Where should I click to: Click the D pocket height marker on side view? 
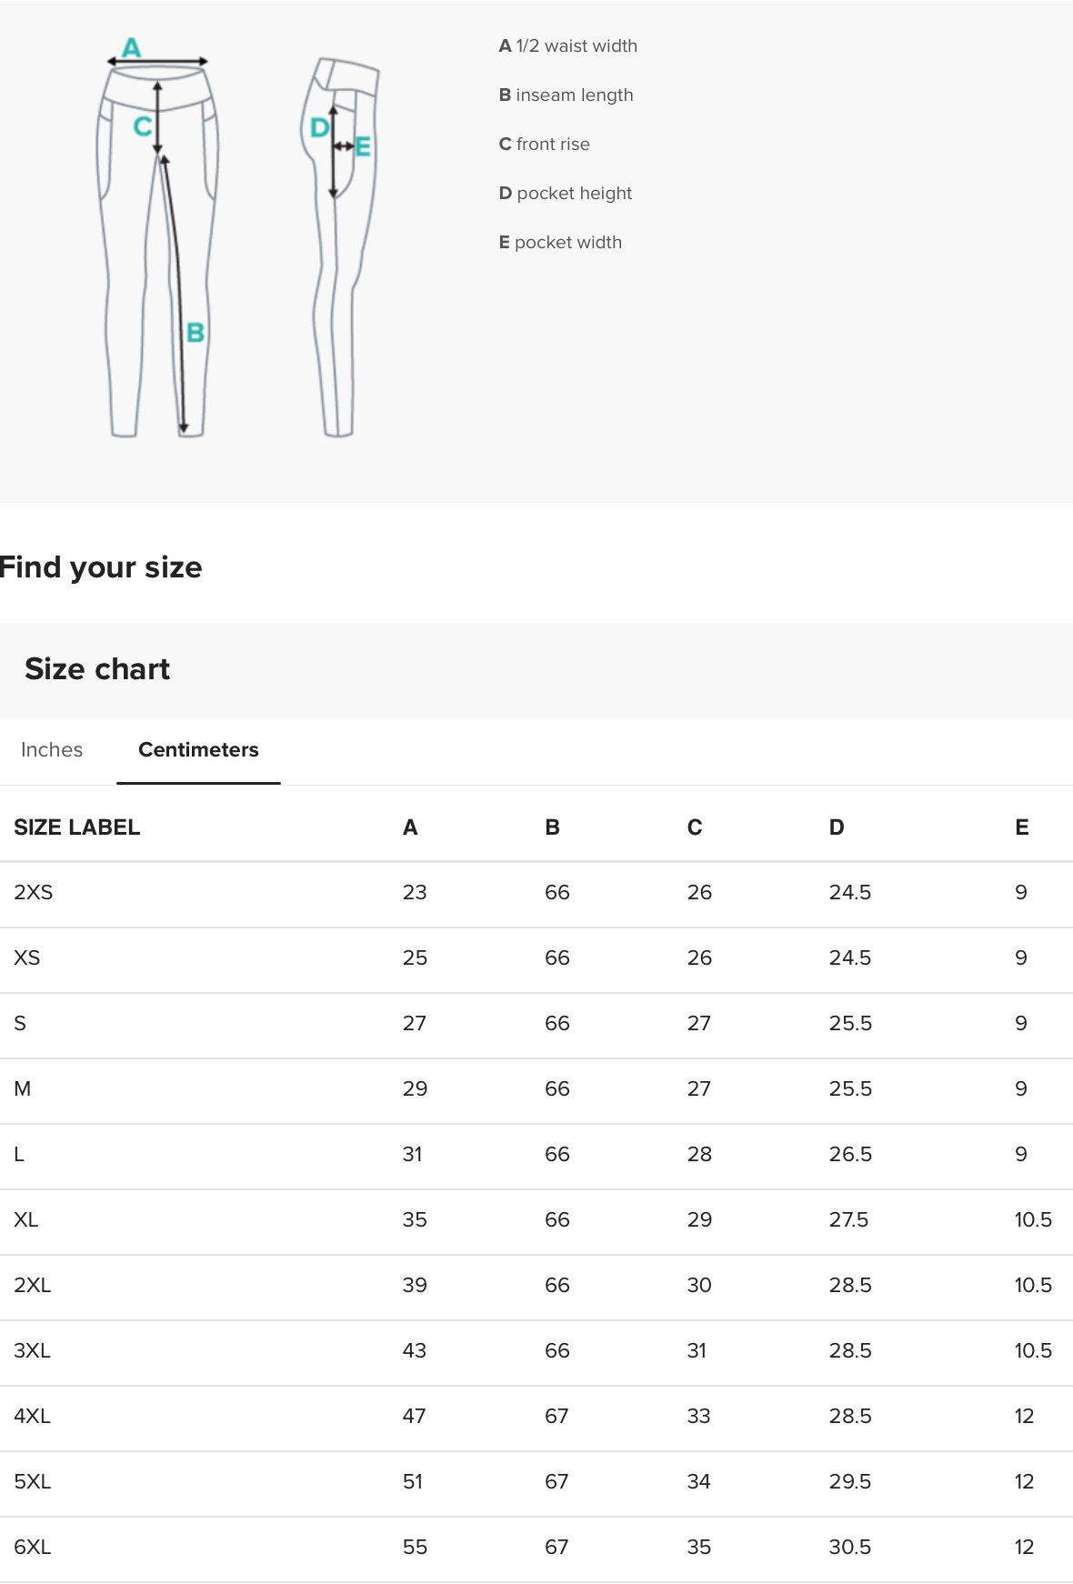click(320, 125)
